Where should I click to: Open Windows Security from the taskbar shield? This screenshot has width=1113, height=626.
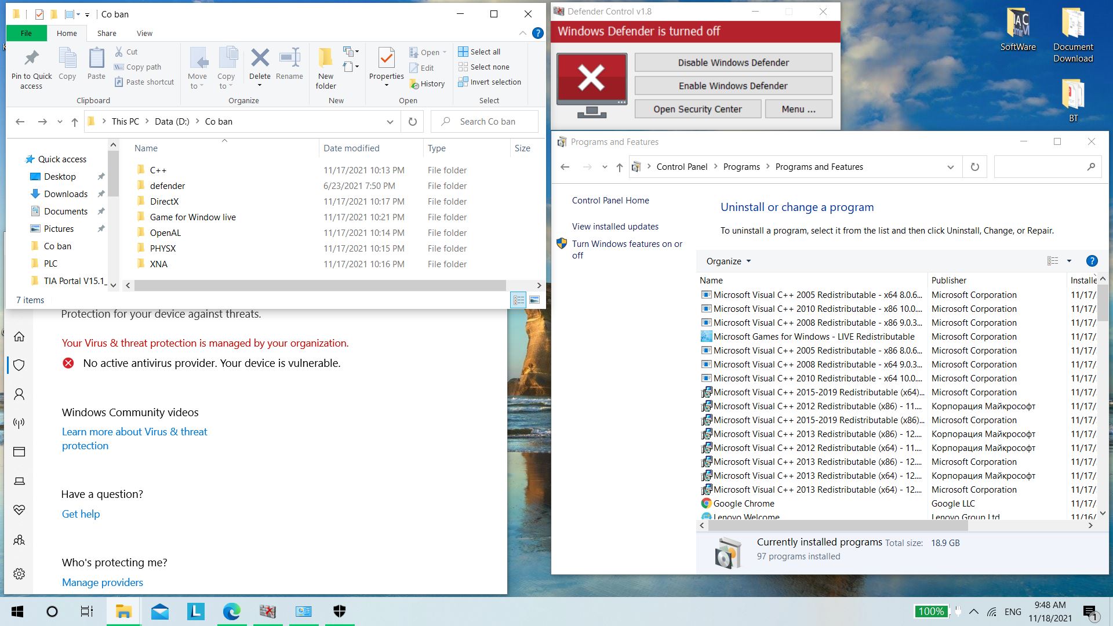pyautogui.click(x=339, y=611)
